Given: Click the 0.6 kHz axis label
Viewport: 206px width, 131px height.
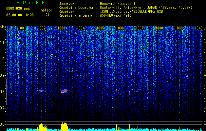Looking at the screenshot, I should pos(2,124).
